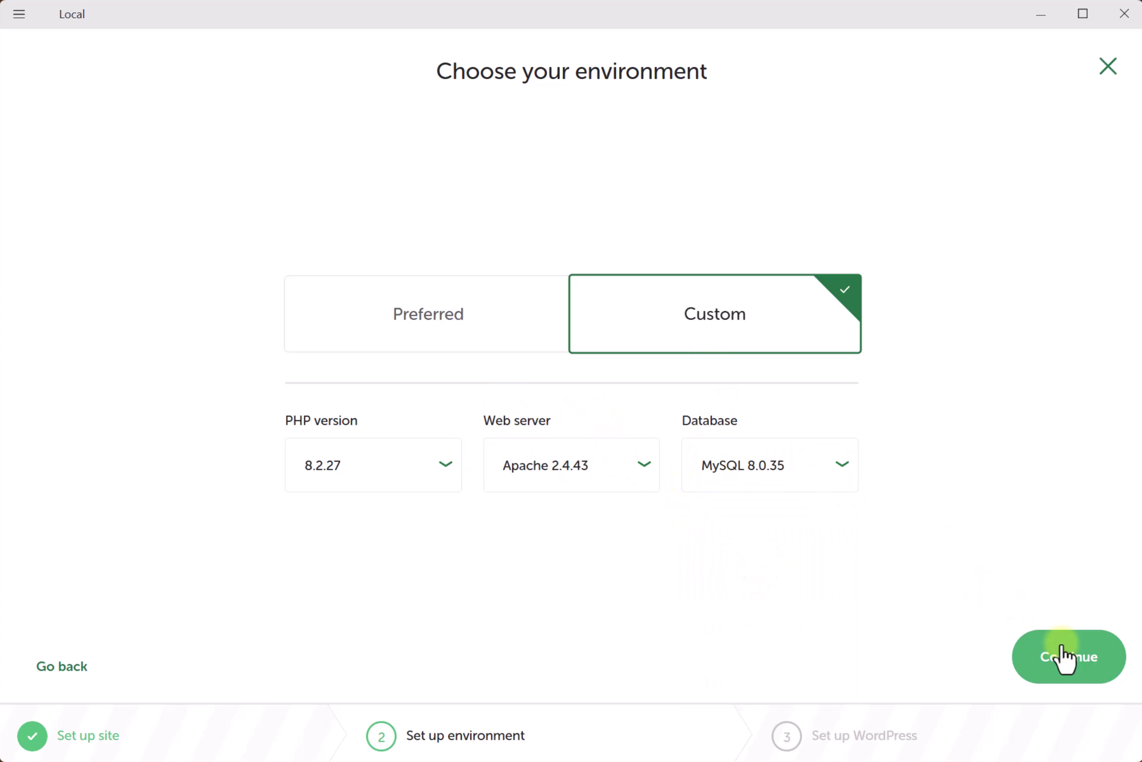The image size is (1142, 762).
Task: Expand the Web server dropdown arrow
Action: [x=644, y=464]
